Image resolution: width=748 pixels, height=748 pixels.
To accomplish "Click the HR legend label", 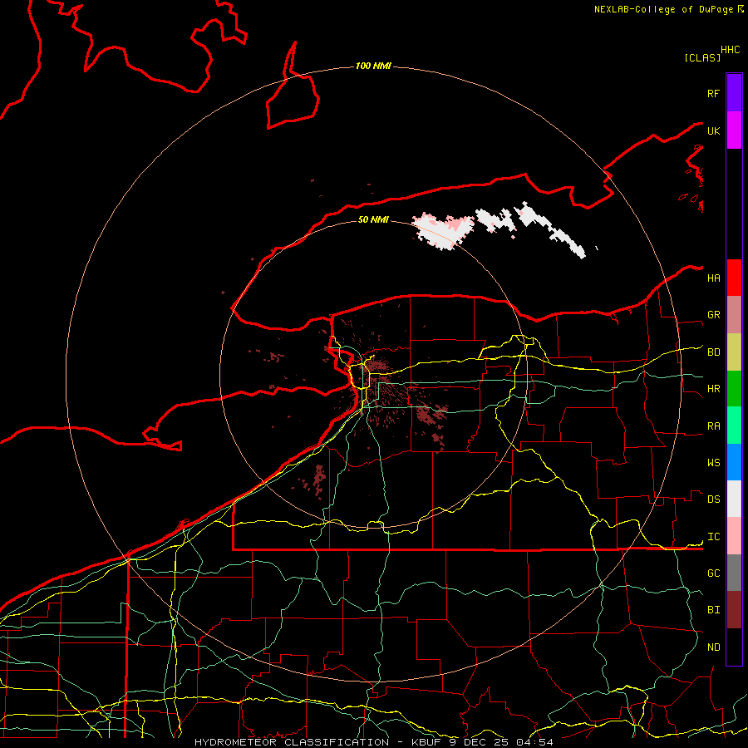I will [x=714, y=389].
